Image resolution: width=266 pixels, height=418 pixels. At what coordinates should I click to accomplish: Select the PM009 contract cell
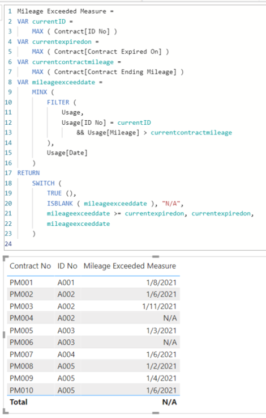[x=22, y=378]
